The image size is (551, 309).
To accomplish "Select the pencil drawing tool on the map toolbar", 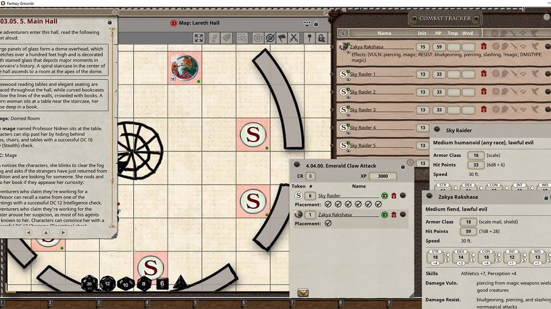I will (x=215, y=38).
